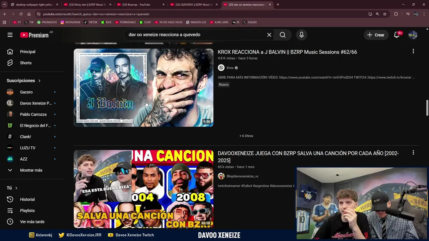Clear the search box with the X
This screenshot has width=429, height=241.
coord(269,35)
